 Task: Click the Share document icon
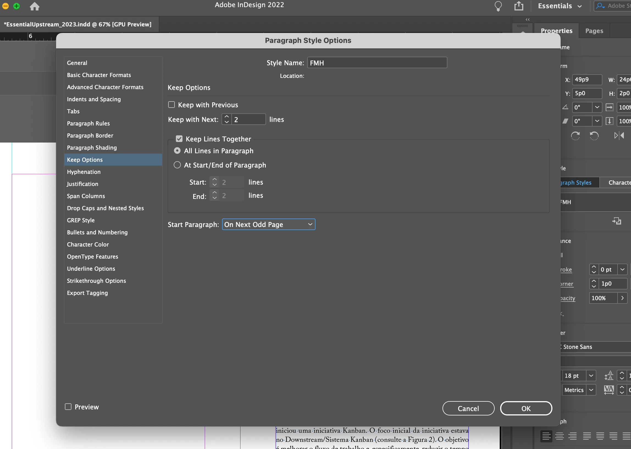519,6
